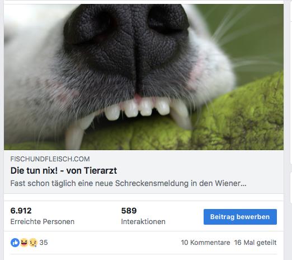
Task: Click the Interaktionen label
Action: point(143,221)
